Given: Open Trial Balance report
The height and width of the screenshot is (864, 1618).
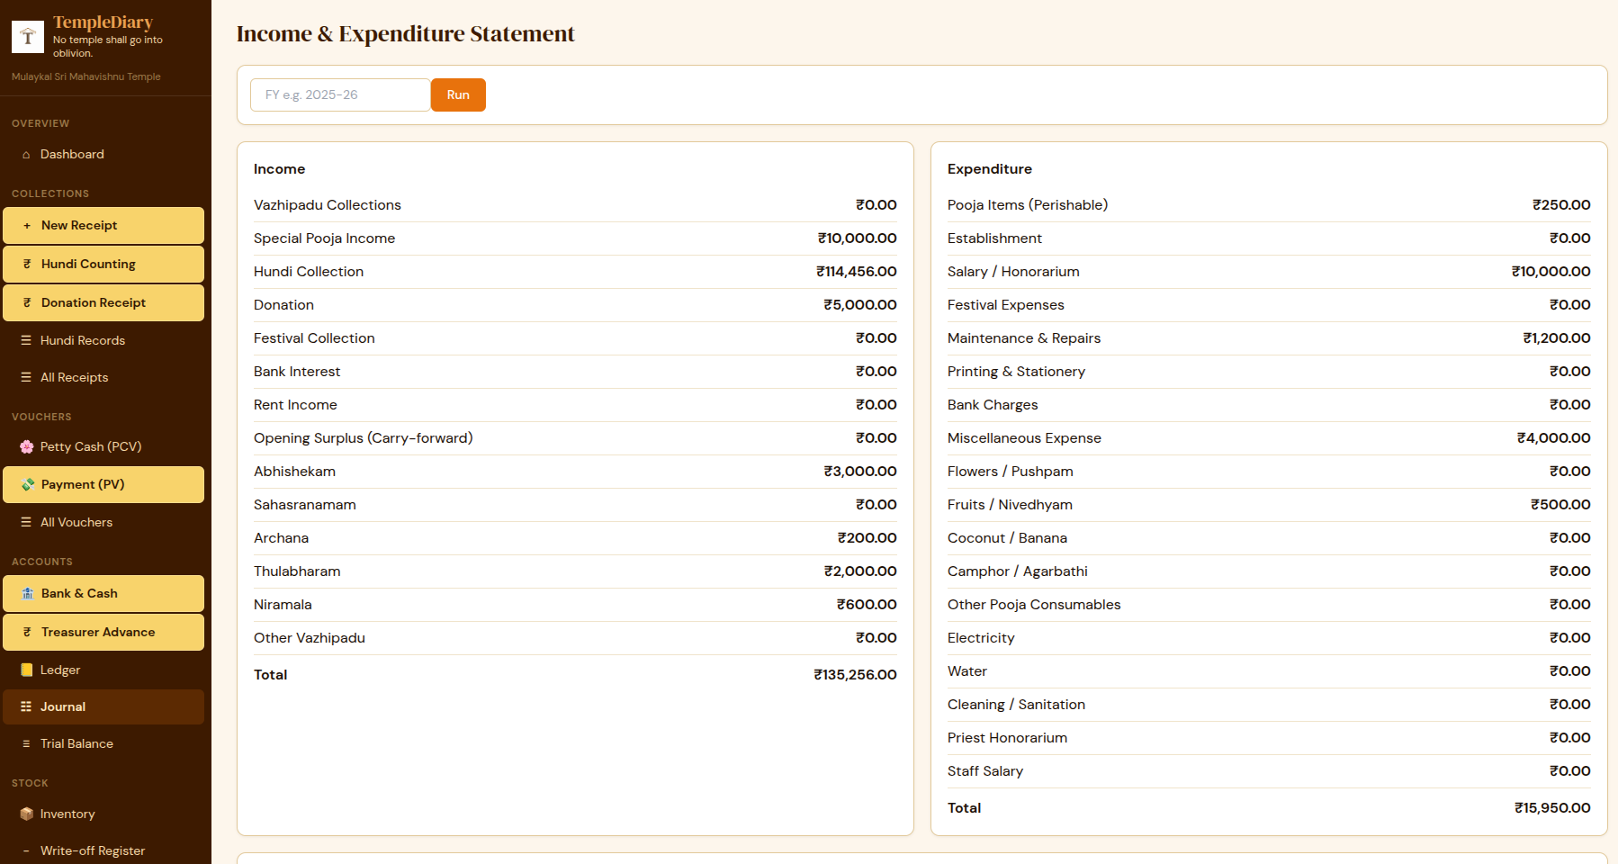Looking at the screenshot, I should point(103,743).
